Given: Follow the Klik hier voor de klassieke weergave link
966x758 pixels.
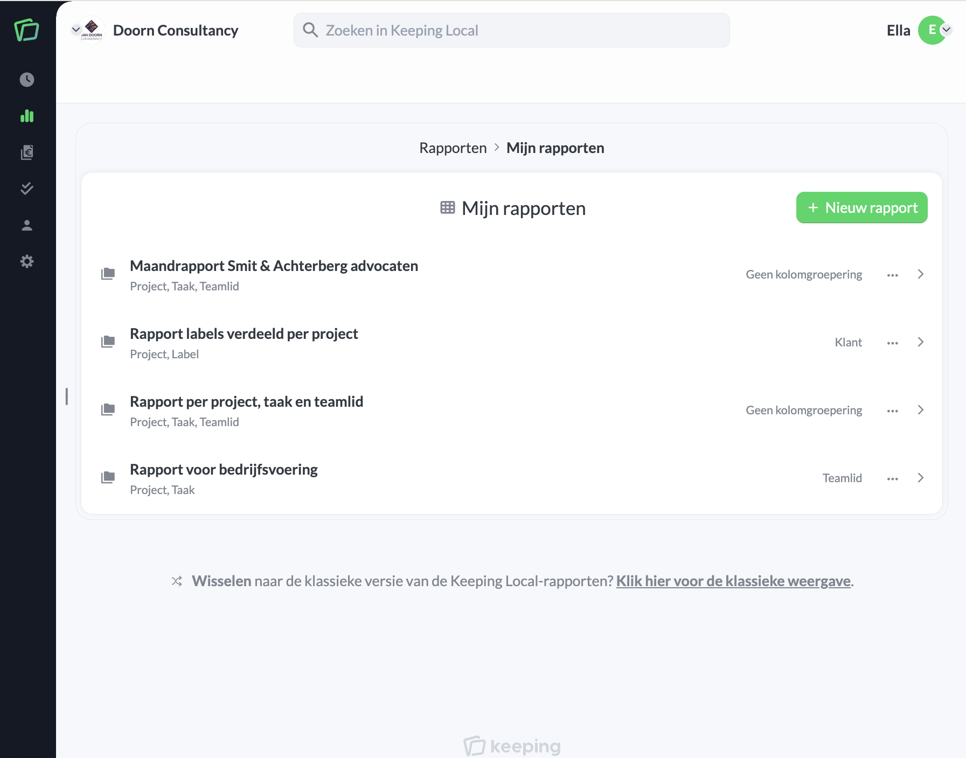Looking at the screenshot, I should tap(733, 581).
